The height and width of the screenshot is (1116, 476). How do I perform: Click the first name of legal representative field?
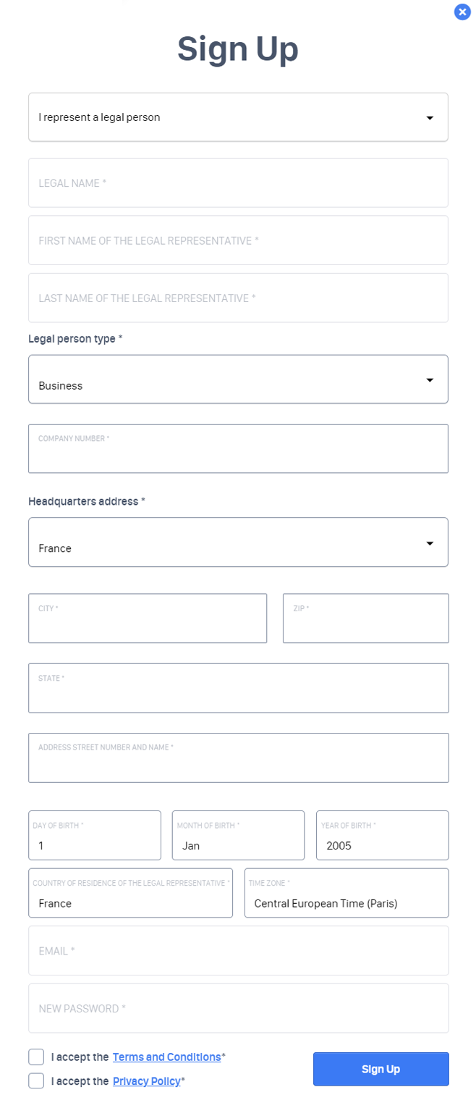(x=238, y=240)
